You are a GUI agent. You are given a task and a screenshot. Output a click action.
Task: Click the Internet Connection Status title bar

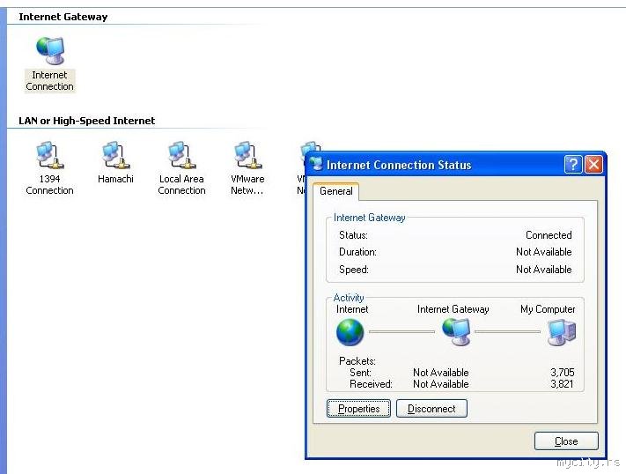tap(423, 165)
